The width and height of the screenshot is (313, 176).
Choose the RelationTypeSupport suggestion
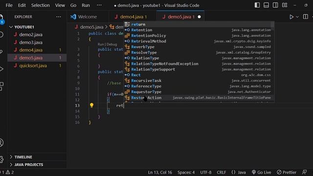(x=199, y=69)
